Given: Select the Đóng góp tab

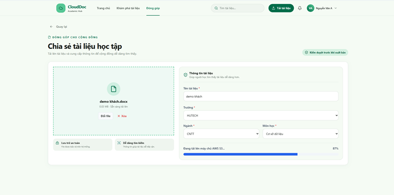Looking at the screenshot, I should click(x=153, y=8).
